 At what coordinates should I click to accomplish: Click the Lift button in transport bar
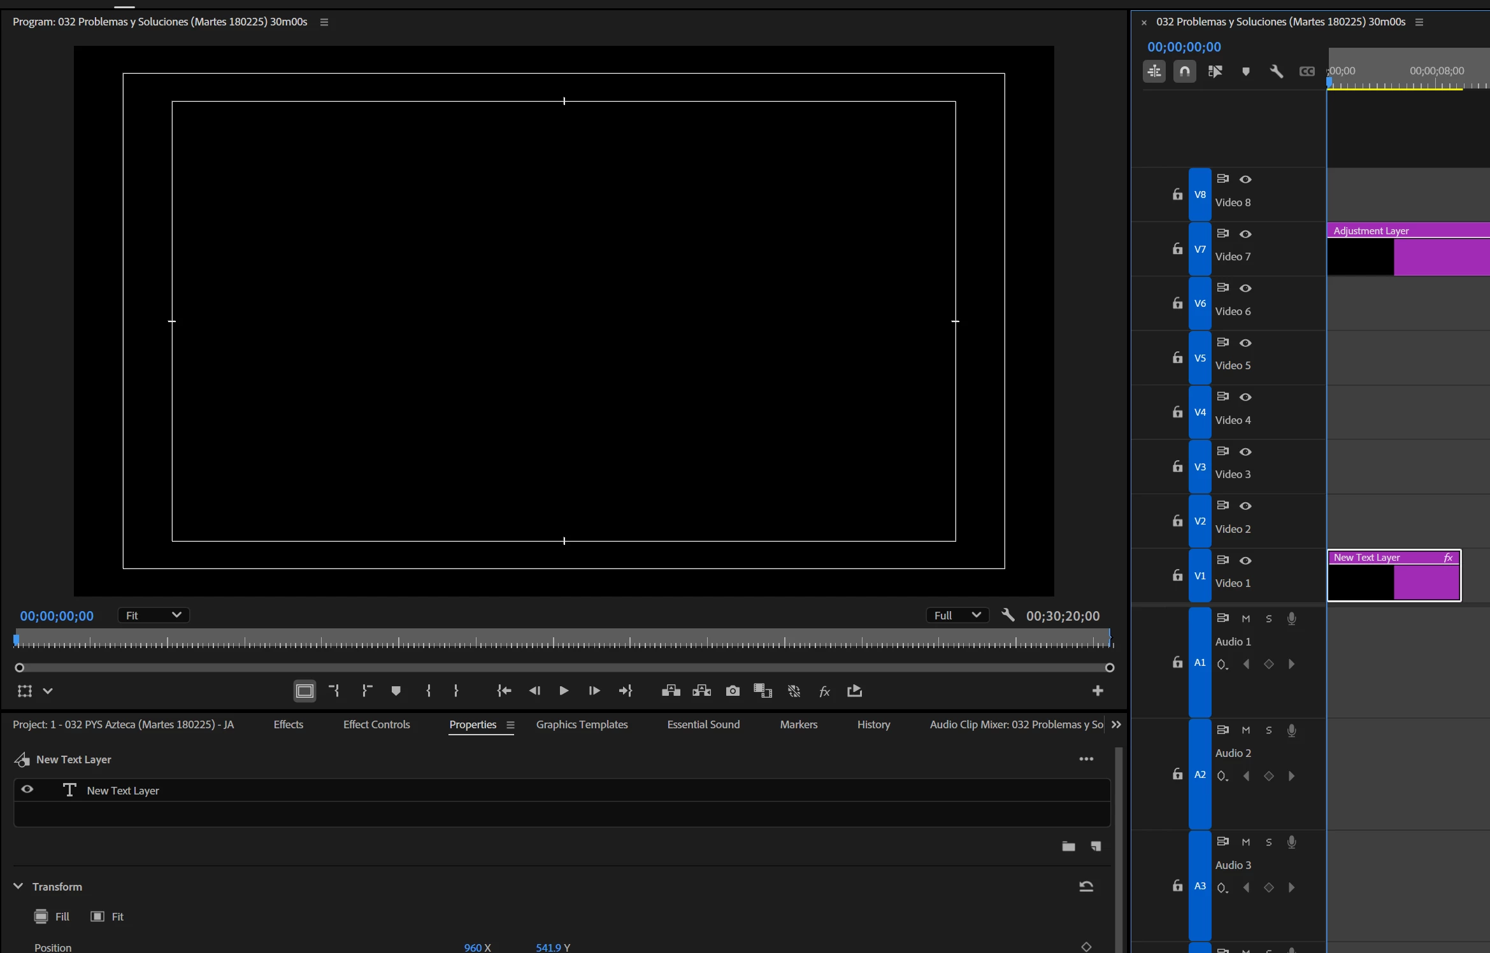point(671,691)
